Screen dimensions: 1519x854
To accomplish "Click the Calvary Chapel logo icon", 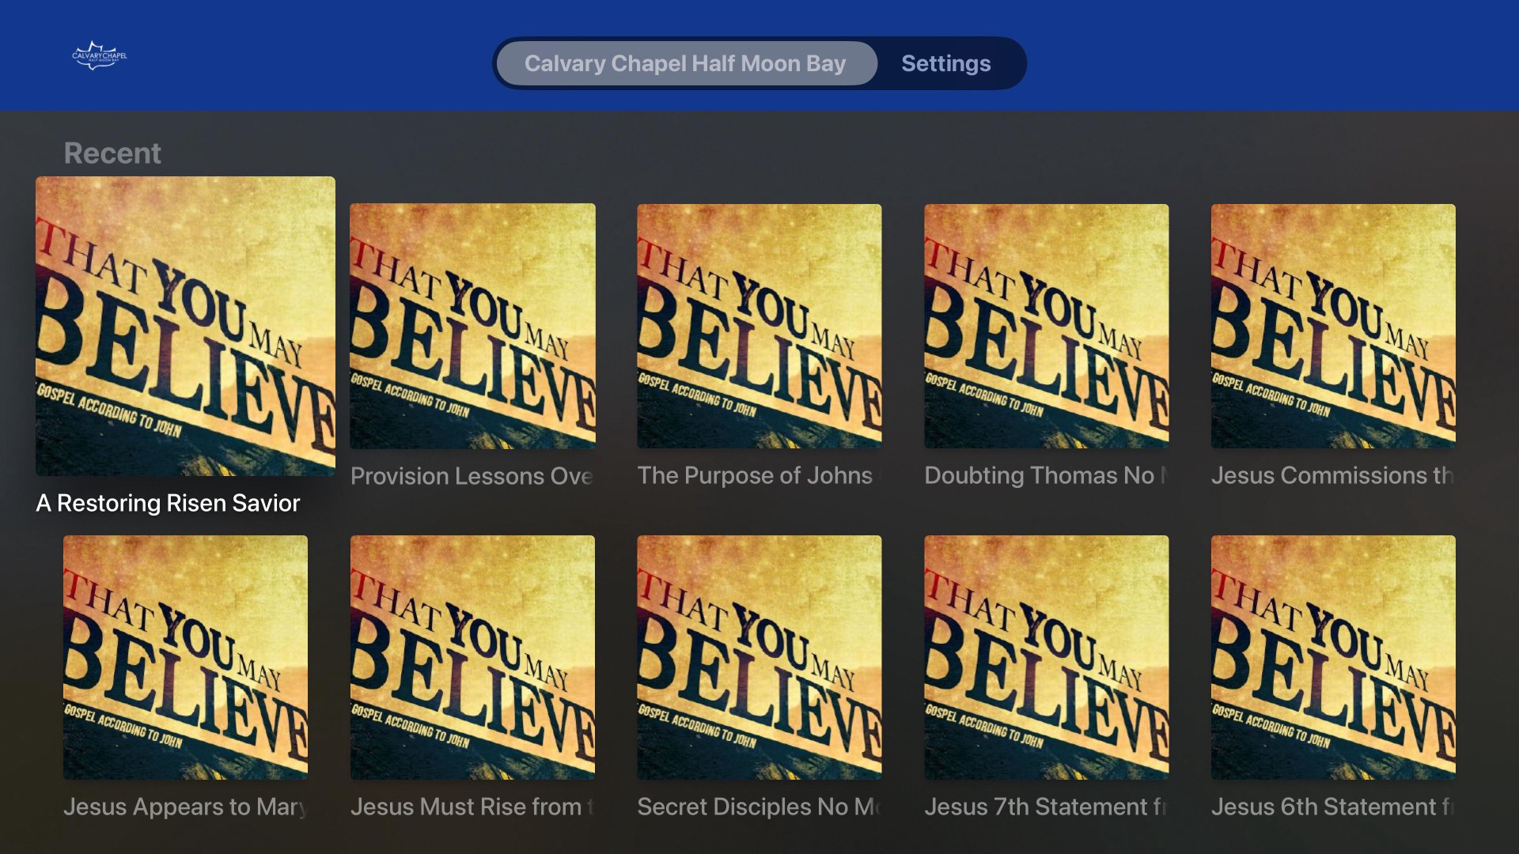I will coord(99,55).
